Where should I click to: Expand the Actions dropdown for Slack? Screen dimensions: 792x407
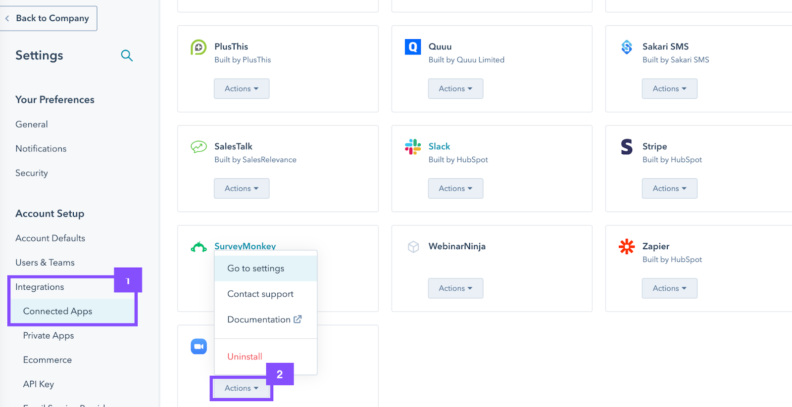coord(455,188)
